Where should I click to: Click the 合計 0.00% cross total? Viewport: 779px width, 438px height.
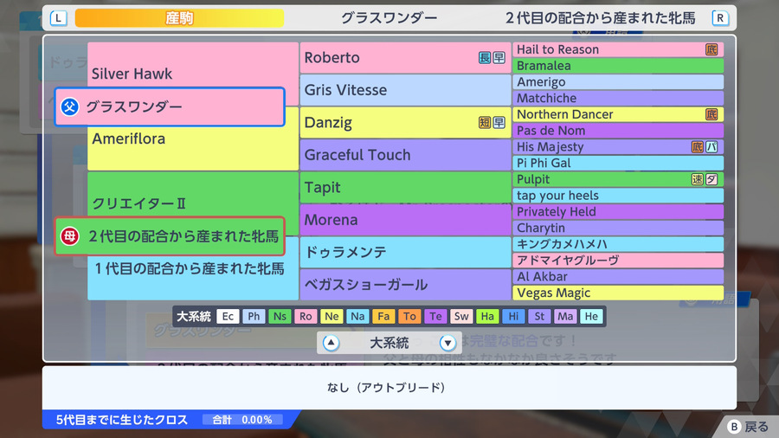click(x=242, y=420)
